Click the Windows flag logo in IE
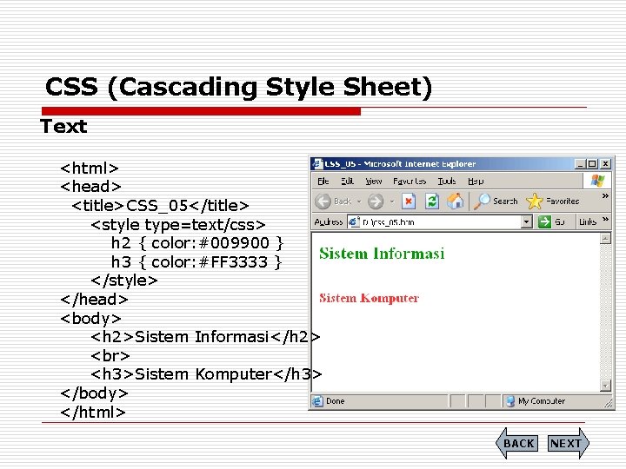 (597, 181)
